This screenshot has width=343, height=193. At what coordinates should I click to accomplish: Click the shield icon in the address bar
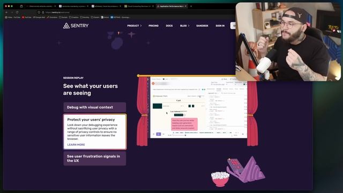click(39, 12)
